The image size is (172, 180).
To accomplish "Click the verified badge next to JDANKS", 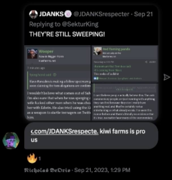I will (68, 14).
